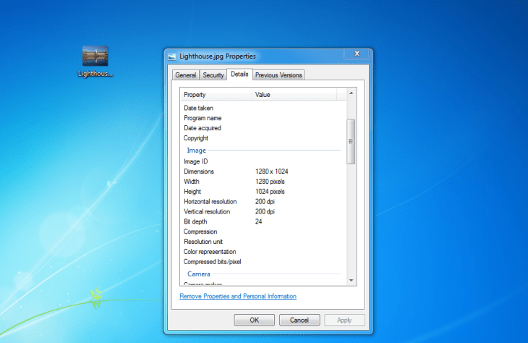Click the Properties dialog title bar icon

coord(172,56)
